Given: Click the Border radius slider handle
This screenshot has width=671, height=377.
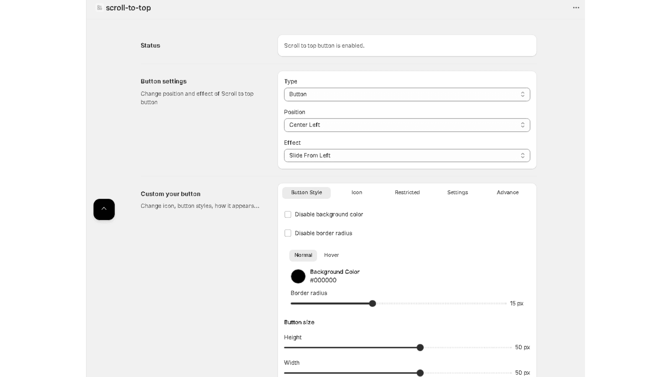Looking at the screenshot, I should click(372, 303).
